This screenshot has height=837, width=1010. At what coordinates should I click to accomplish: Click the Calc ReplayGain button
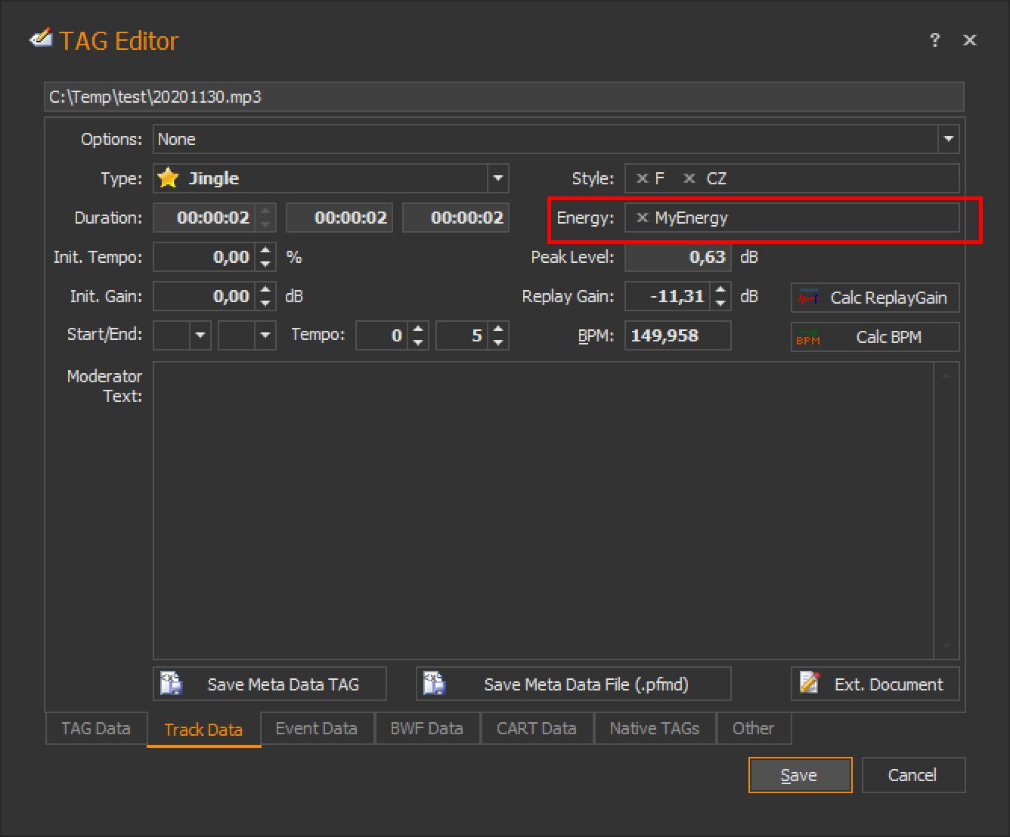pyautogui.click(x=875, y=298)
